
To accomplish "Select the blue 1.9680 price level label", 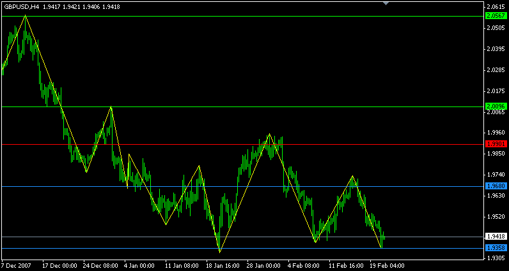I will click(496, 186).
